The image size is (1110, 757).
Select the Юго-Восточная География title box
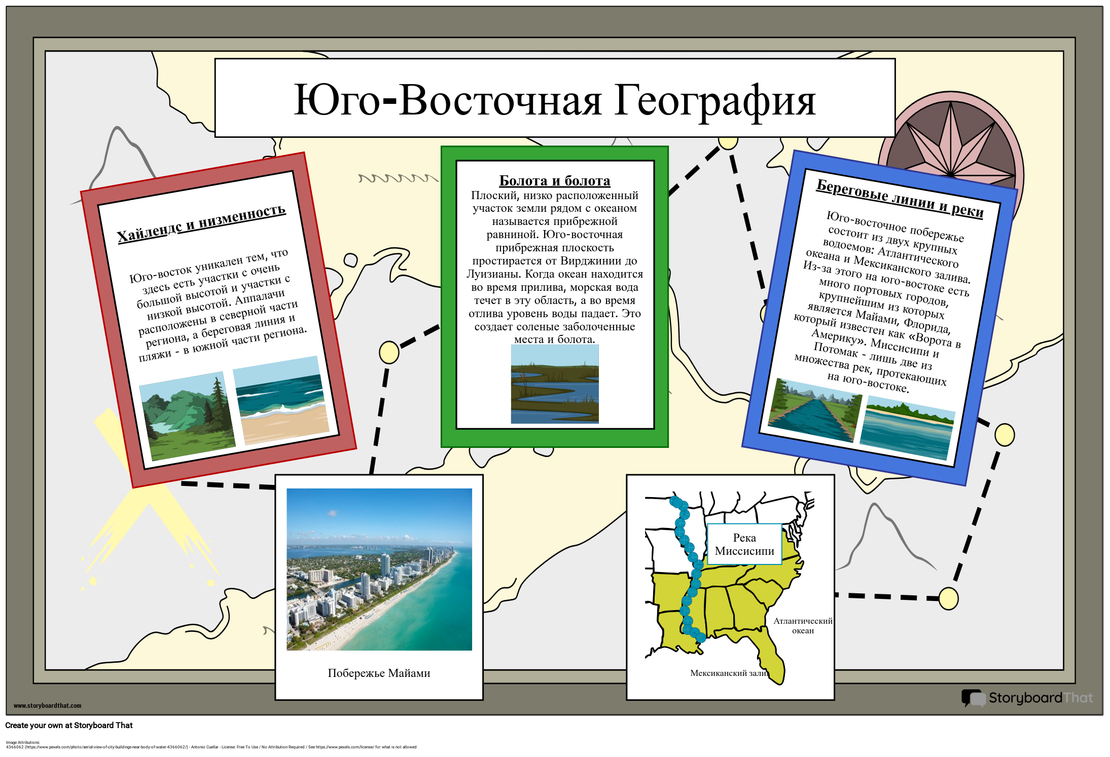click(x=555, y=98)
